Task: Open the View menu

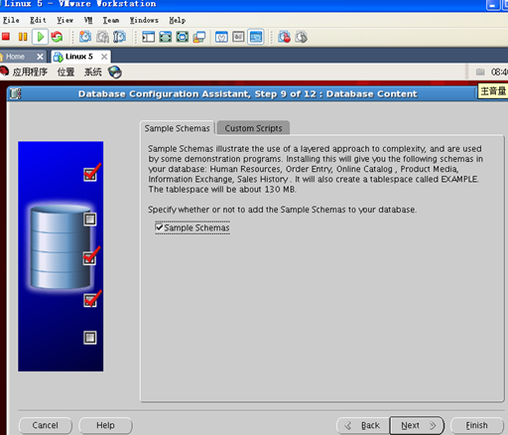Action: pyautogui.click(x=64, y=20)
